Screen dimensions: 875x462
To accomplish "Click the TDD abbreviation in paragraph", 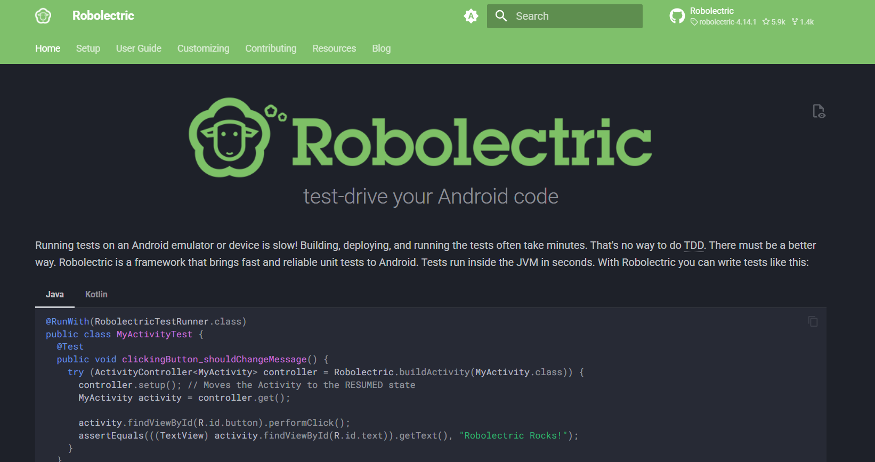I will pos(694,245).
